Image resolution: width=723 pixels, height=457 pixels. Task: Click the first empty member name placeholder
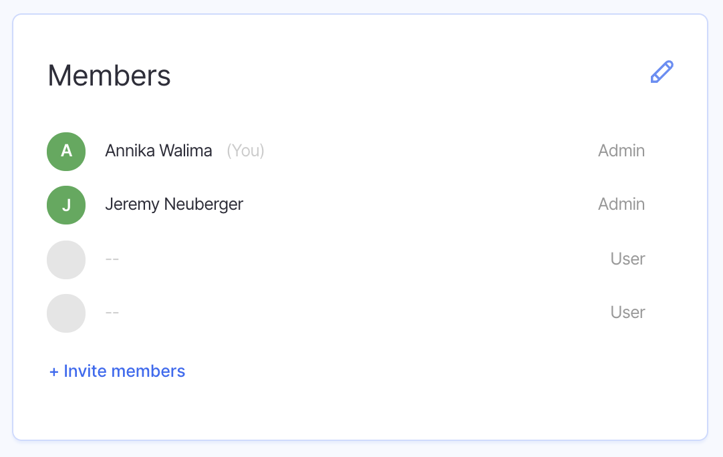point(112,259)
